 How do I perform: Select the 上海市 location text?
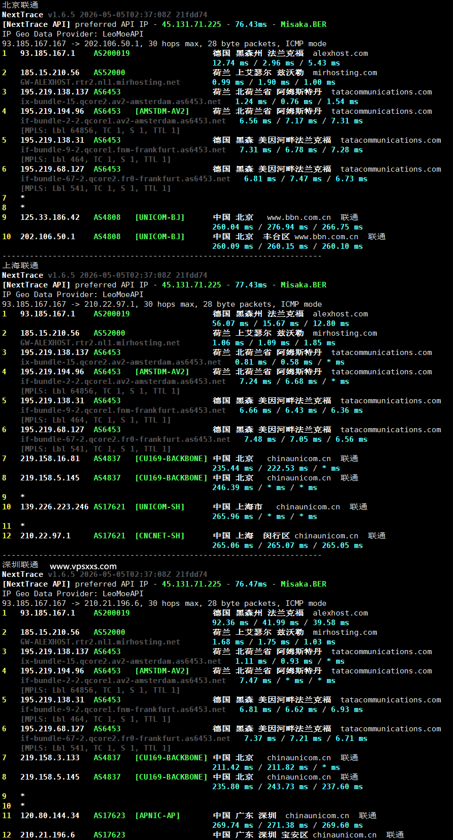pyautogui.click(x=249, y=507)
